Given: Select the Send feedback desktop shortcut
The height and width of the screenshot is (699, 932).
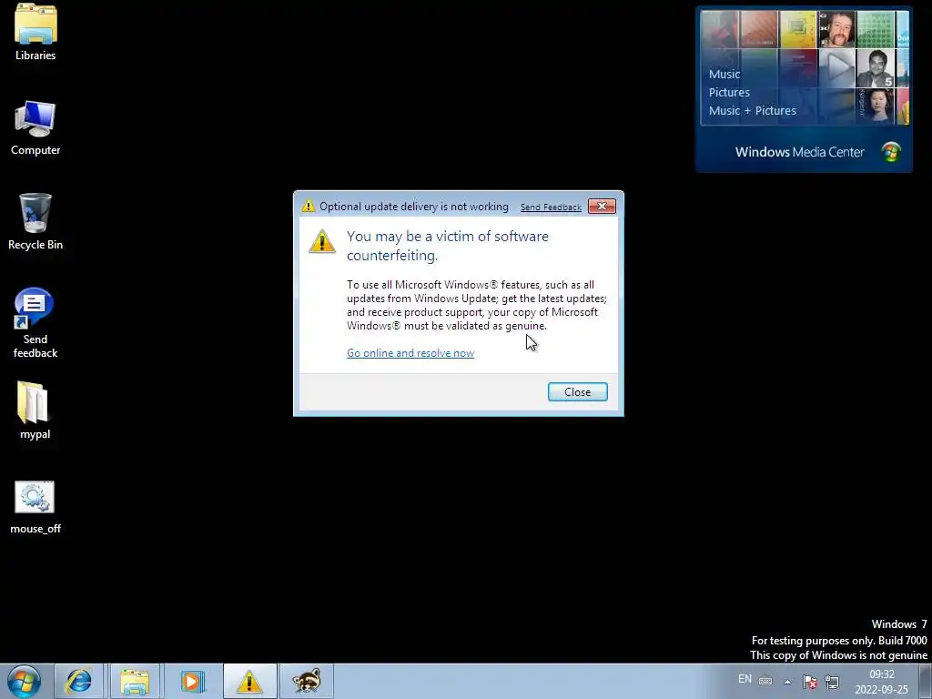Looking at the screenshot, I should coord(35,323).
